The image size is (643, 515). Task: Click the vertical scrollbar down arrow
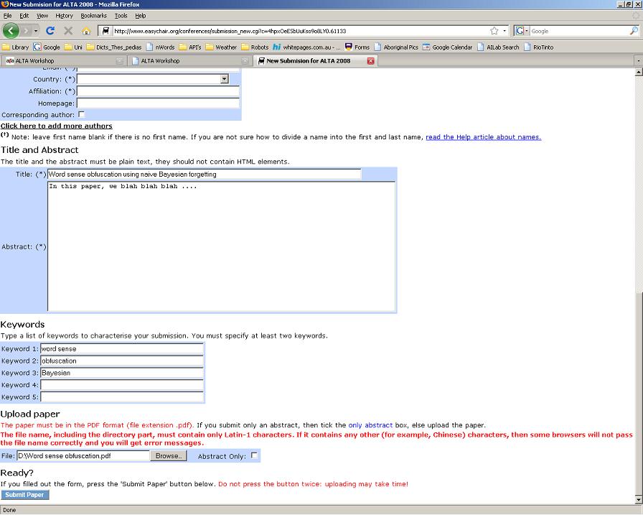tap(639, 500)
